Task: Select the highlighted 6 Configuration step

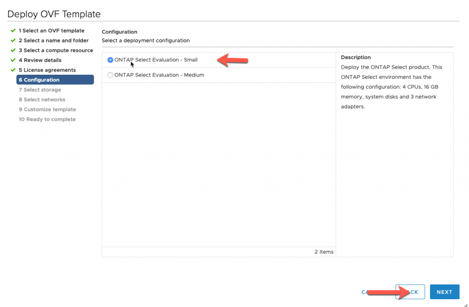Action: coord(55,80)
